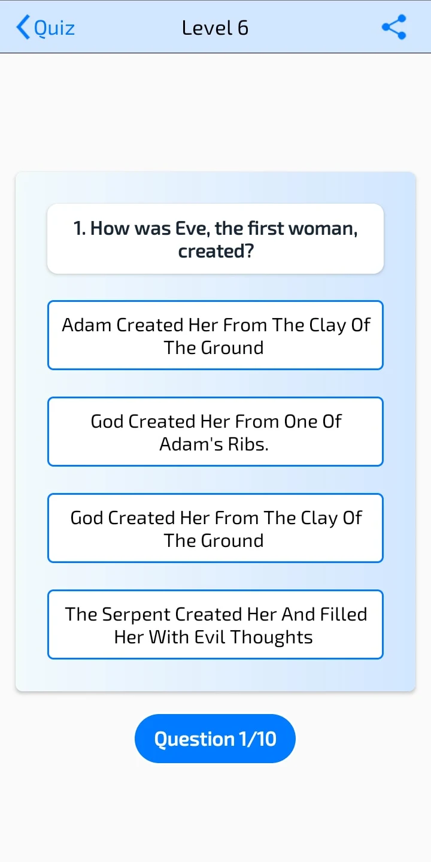Pick God Created Her From Clay option
431x862 pixels.
(215, 528)
